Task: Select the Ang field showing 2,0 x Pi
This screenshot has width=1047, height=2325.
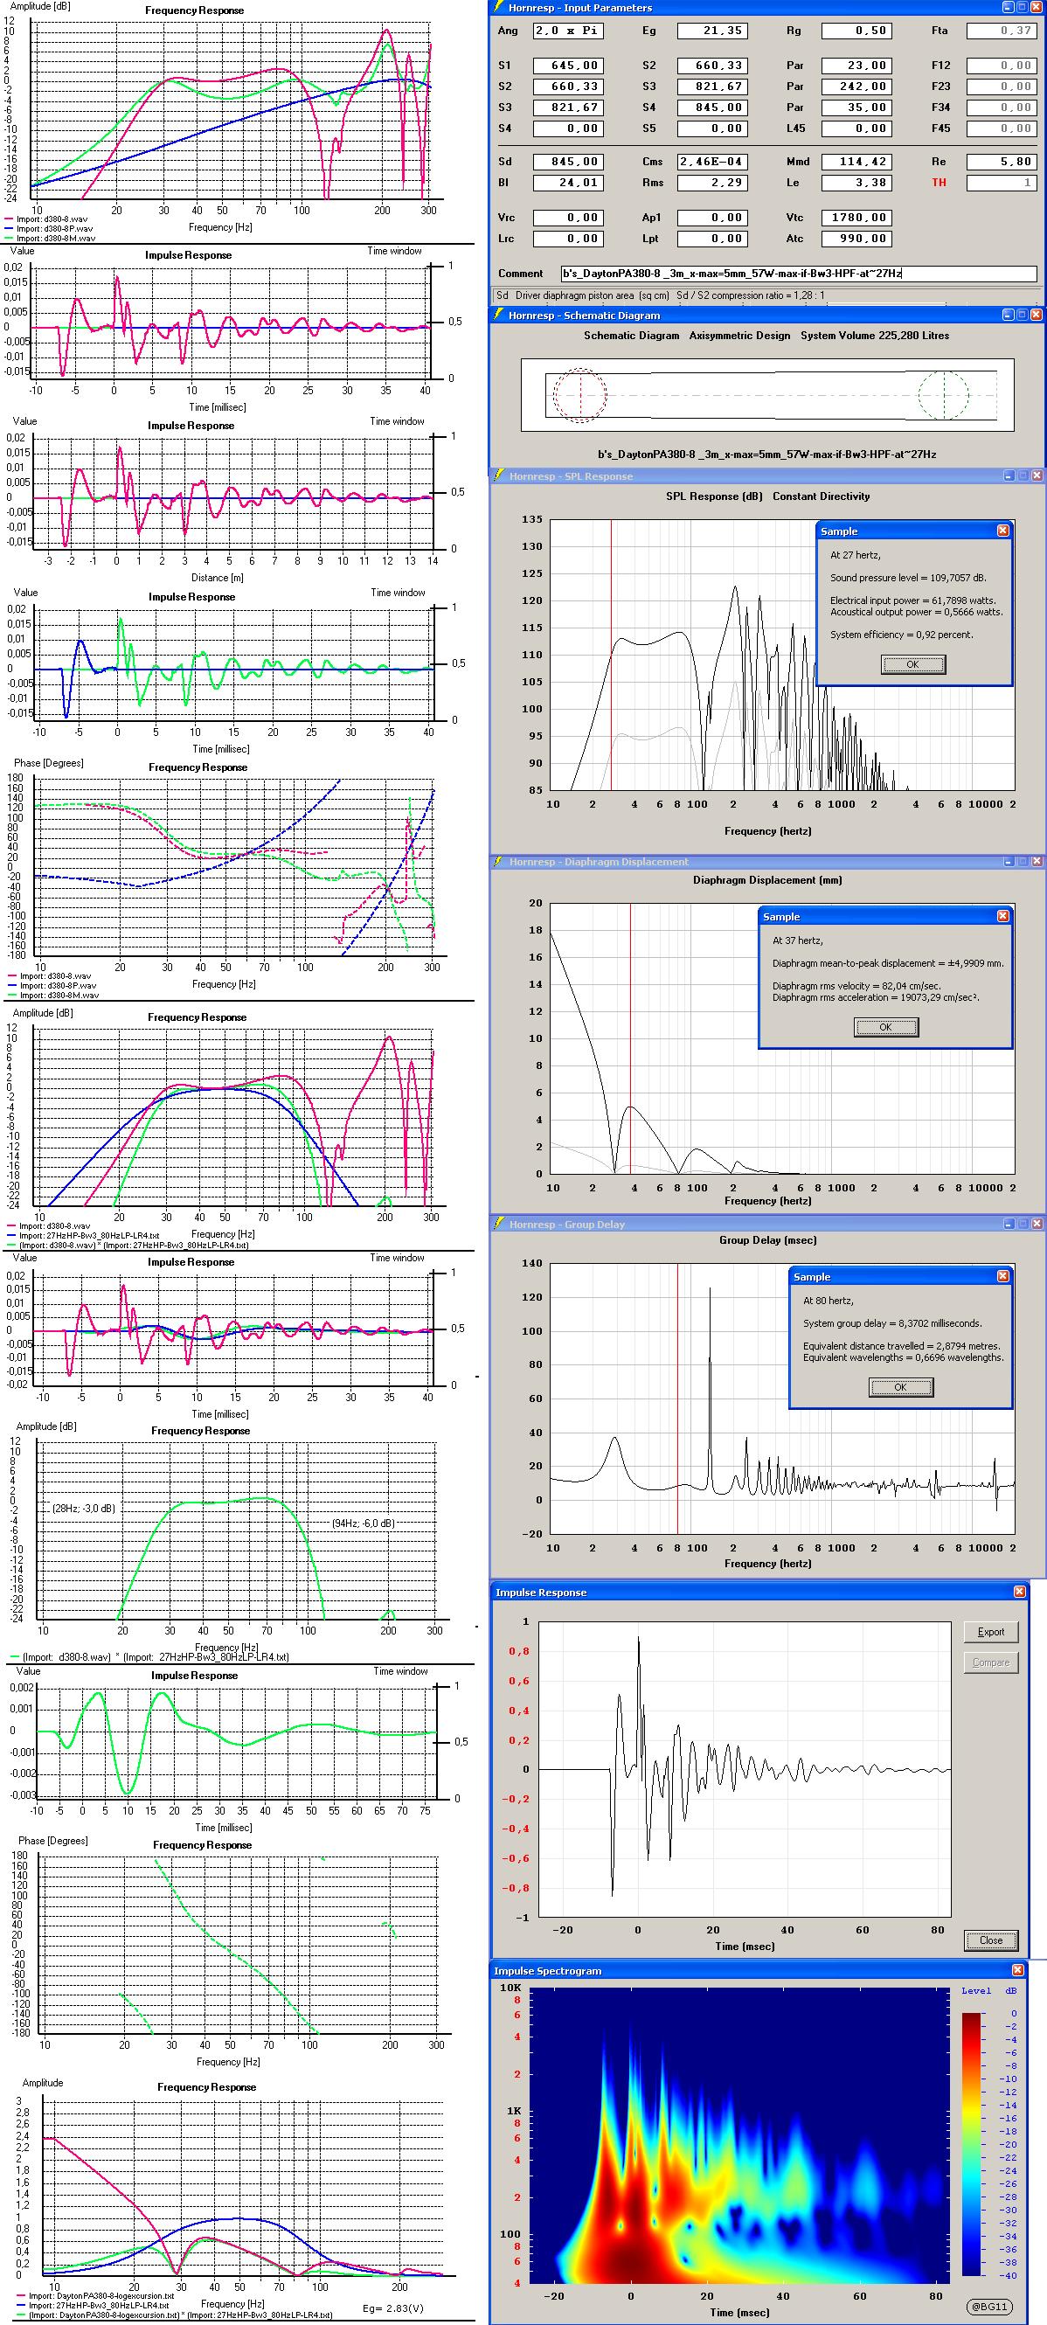Action: tap(568, 31)
